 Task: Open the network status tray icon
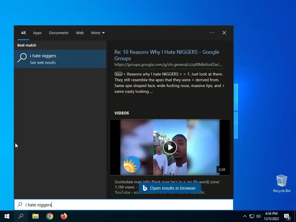[252, 216]
